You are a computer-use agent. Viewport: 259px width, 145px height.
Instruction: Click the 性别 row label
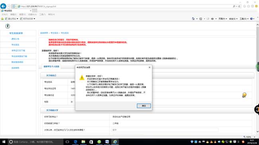click(46, 102)
